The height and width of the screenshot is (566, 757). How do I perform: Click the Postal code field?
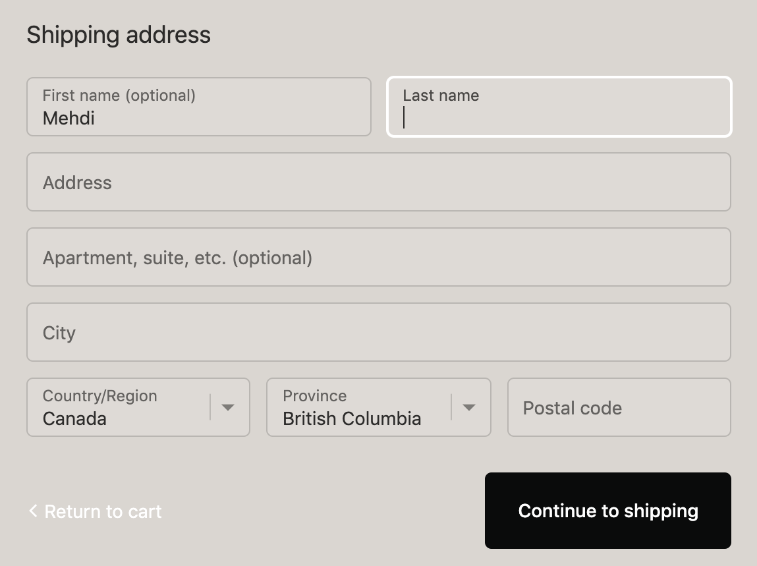(619, 407)
